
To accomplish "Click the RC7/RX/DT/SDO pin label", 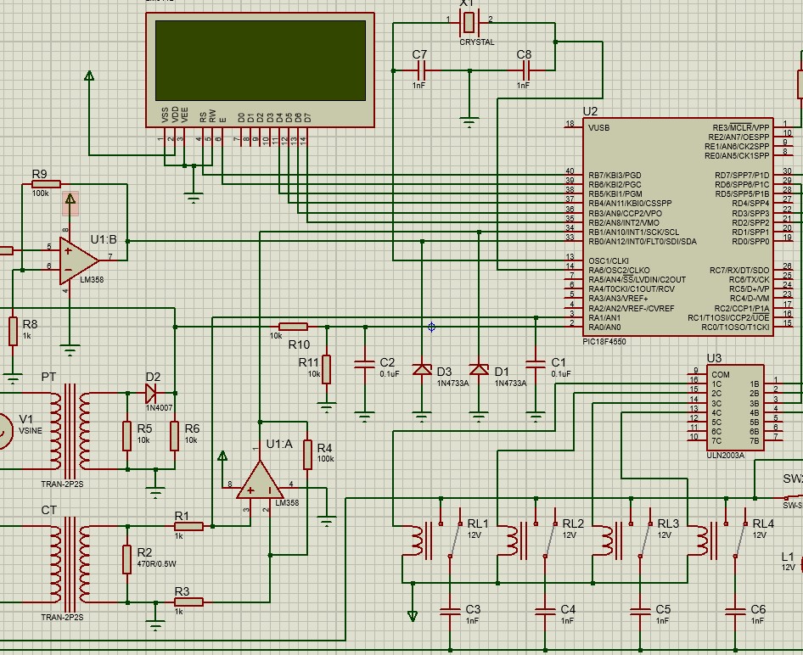I will click(739, 270).
